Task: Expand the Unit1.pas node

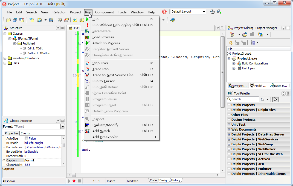Action: [x=234, y=69]
